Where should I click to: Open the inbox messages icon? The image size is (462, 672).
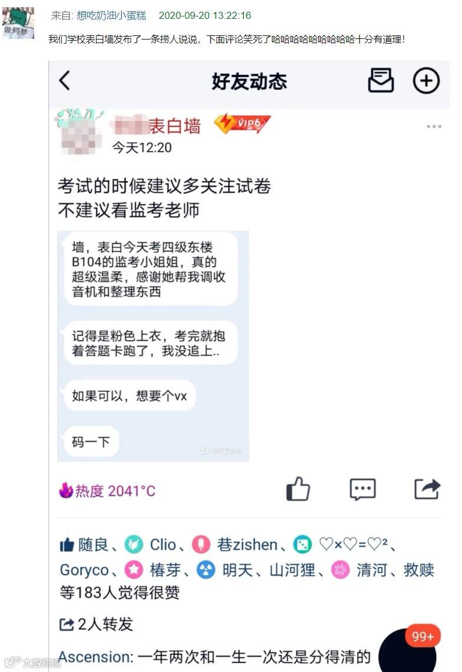pyautogui.click(x=381, y=80)
